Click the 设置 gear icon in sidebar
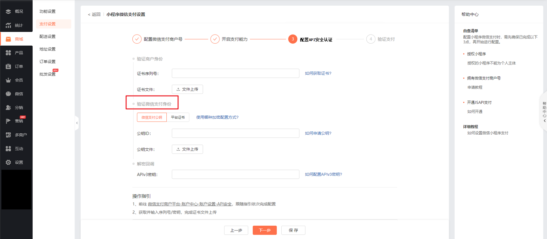 tap(8, 162)
